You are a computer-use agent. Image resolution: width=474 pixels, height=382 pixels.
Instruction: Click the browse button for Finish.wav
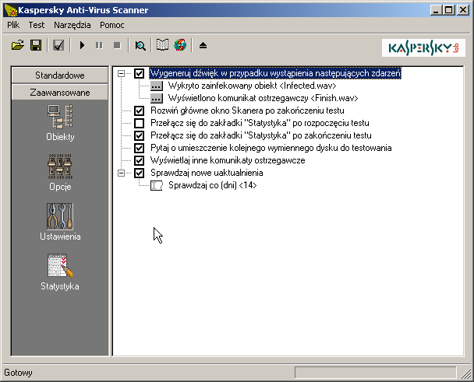click(156, 98)
